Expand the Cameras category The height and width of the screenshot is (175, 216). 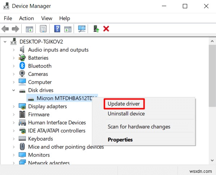(14, 74)
